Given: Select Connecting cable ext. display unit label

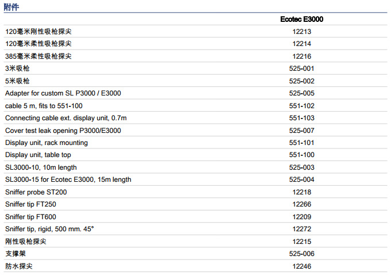Looking at the screenshot, I should [x=66, y=118].
